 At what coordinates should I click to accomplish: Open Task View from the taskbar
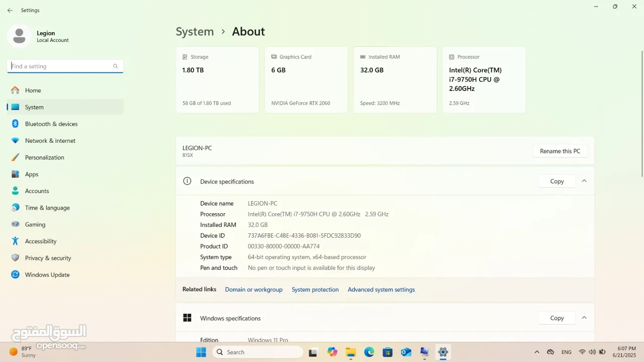coord(313,352)
